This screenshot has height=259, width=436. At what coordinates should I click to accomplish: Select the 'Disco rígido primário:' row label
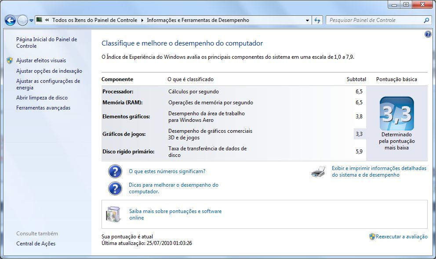click(x=128, y=151)
